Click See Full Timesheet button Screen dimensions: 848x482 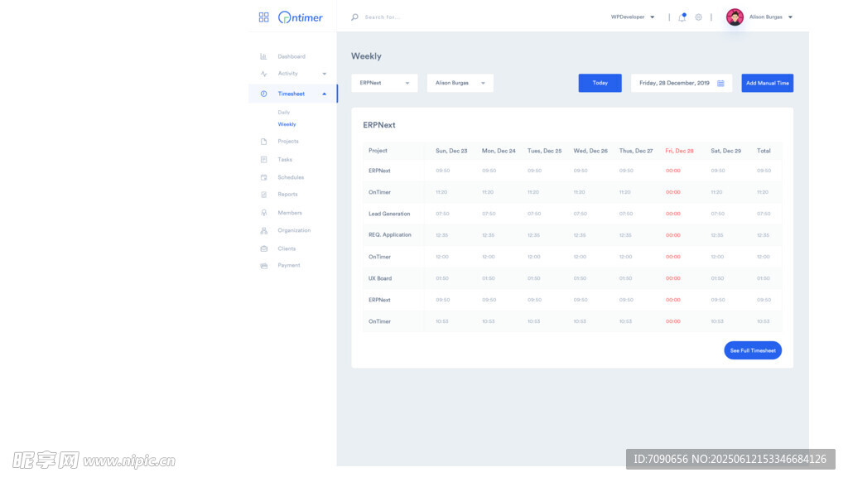coord(752,350)
